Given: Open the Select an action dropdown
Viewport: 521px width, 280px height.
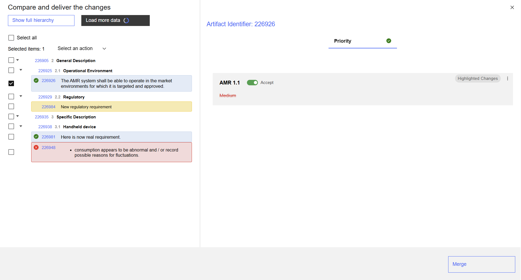Looking at the screenshot, I should (82, 49).
